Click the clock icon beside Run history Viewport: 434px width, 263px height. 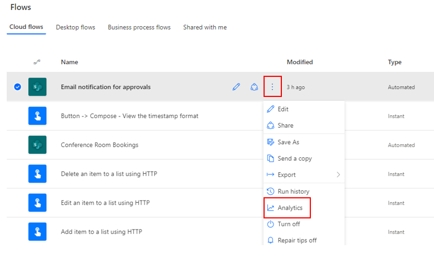coord(270,191)
